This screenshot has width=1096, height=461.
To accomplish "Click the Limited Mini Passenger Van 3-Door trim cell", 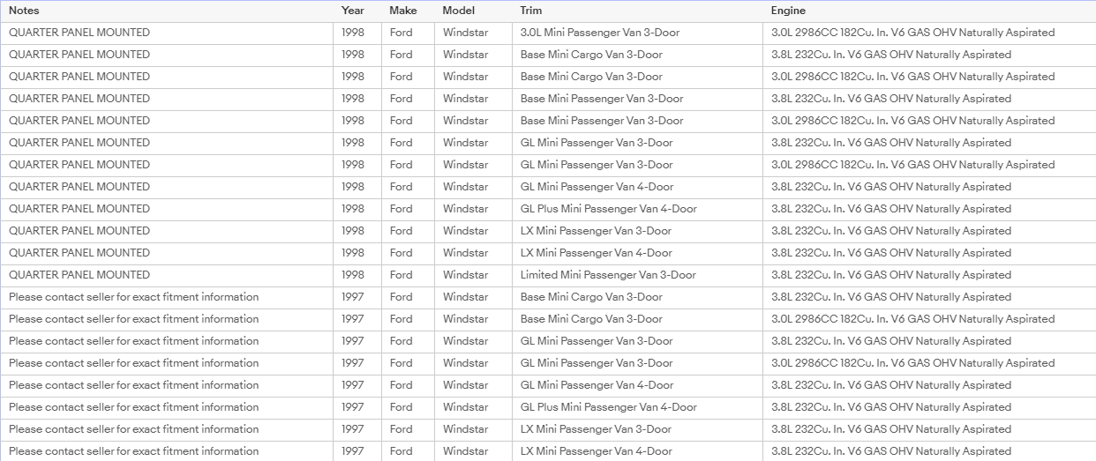I will pyautogui.click(x=608, y=275).
